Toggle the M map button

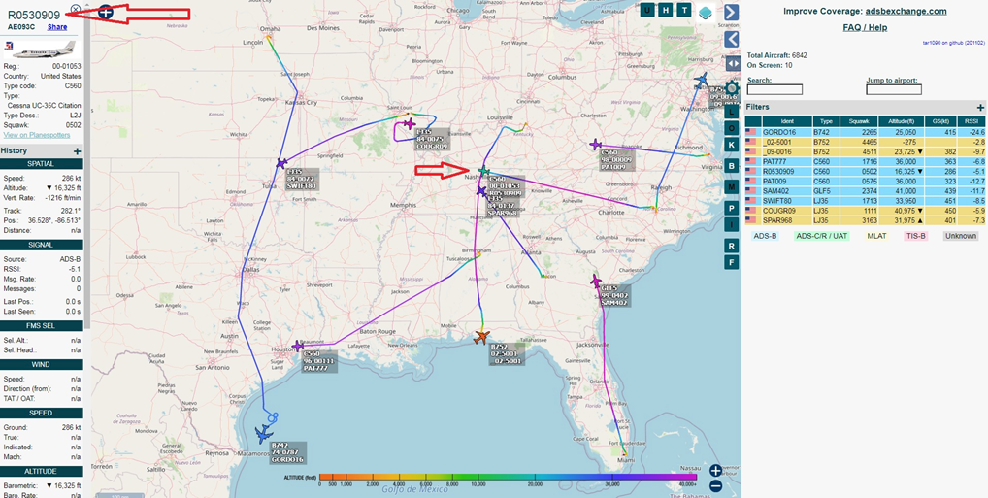coord(731,187)
